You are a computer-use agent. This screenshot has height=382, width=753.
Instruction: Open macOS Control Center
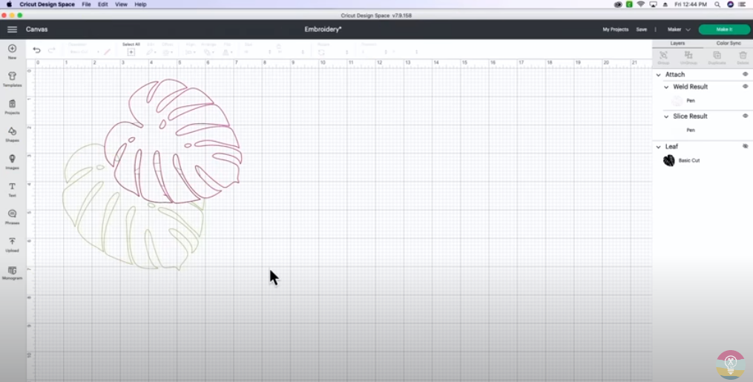[x=743, y=4]
